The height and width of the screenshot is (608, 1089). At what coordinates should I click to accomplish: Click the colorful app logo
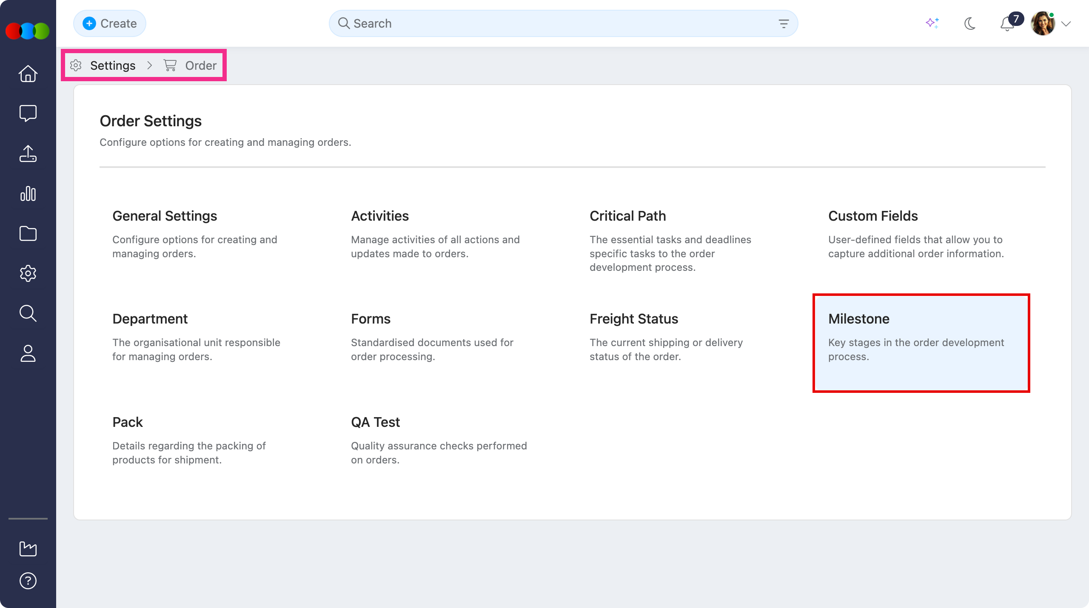click(28, 31)
